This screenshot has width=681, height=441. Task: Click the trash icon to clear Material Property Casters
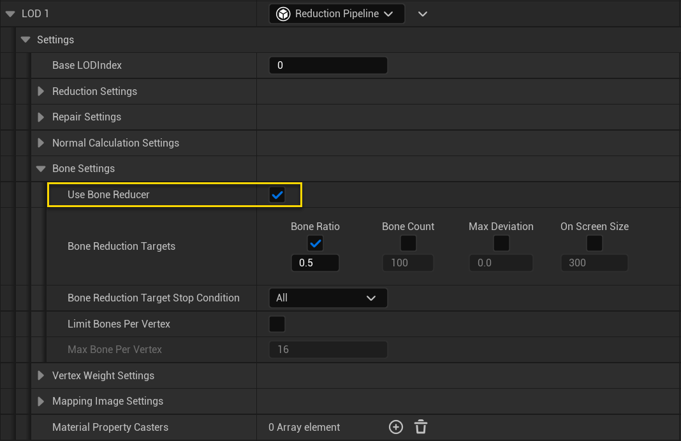pos(420,427)
